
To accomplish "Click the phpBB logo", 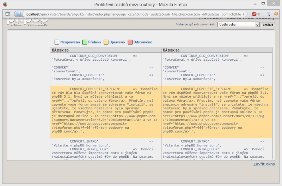I will 27,22.
